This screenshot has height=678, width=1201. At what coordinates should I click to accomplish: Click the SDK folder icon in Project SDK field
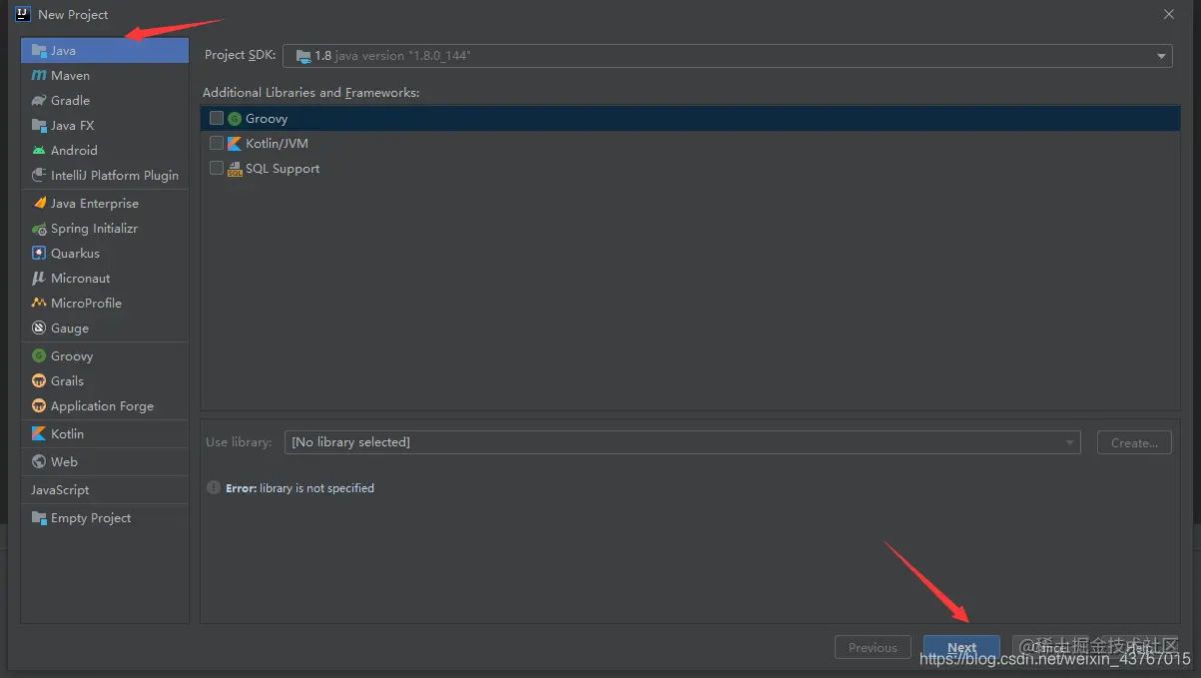coord(302,56)
